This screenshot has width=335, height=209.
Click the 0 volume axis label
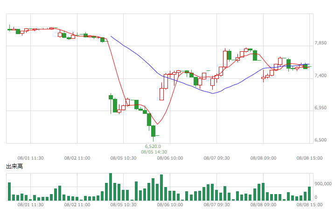(x=316, y=197)
